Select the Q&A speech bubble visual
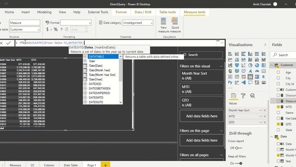The image size is (296, 167). [250, 83]
